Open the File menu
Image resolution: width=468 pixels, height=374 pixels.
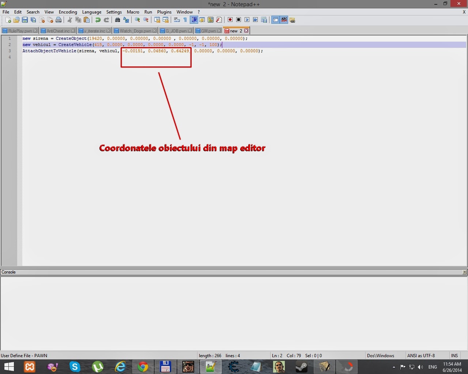click(6, 12)
